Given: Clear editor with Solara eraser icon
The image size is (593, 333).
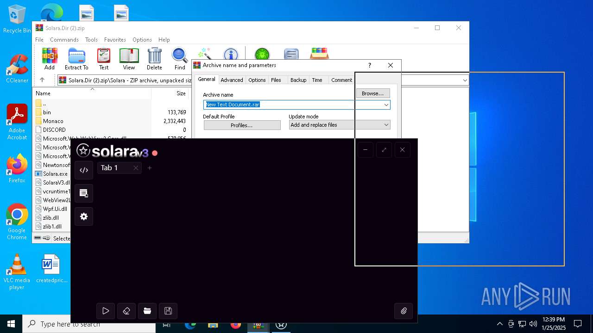Looking at the screenshot, I should pyautogui.click(x=126, y=311).
